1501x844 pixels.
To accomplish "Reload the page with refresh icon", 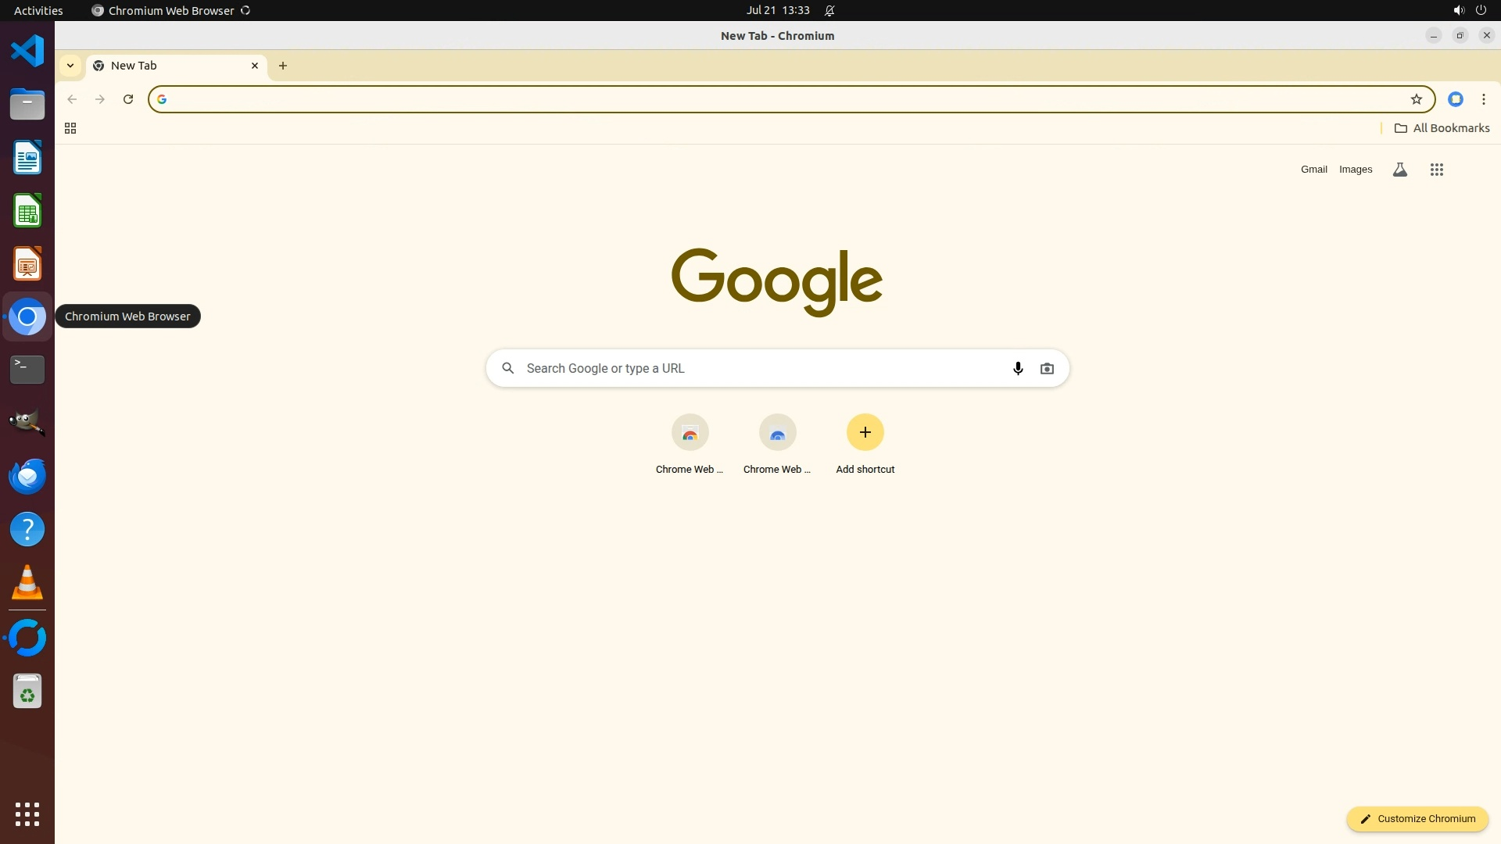I will (x=128, y=99).
